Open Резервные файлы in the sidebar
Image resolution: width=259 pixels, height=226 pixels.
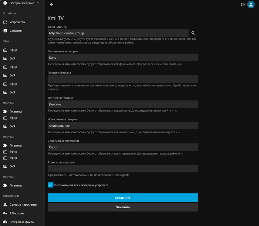pyautogui.click(x=22, y=222)
